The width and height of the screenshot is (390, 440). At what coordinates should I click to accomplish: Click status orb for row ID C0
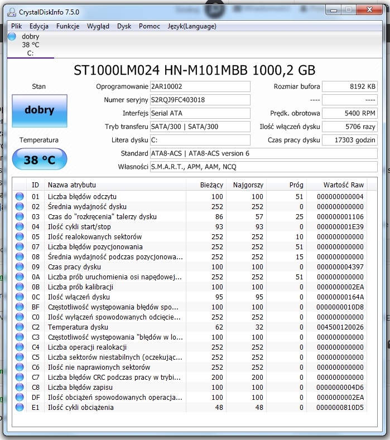tap(20, 317)
